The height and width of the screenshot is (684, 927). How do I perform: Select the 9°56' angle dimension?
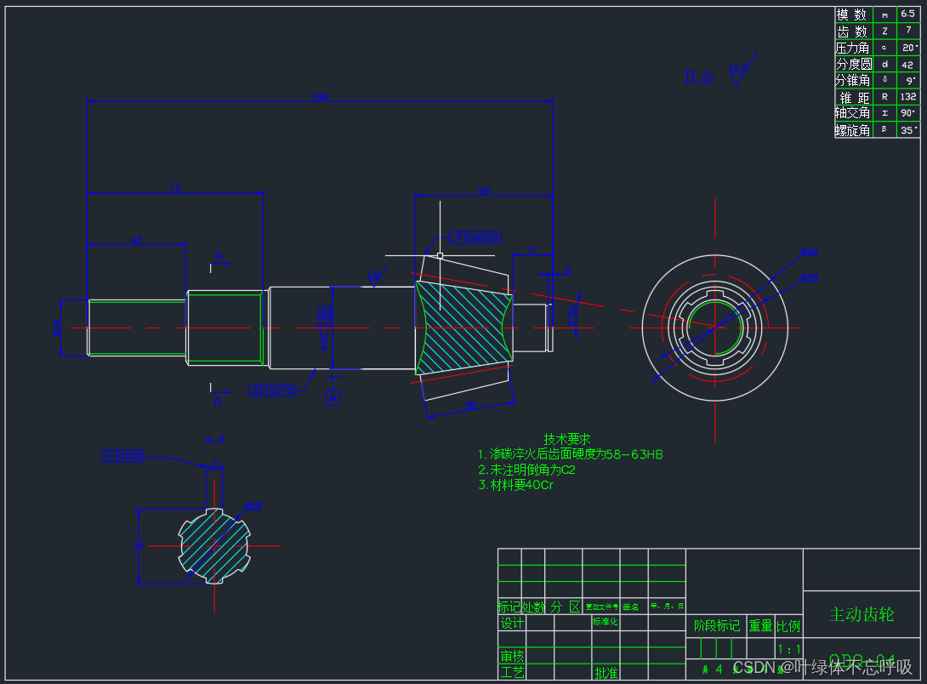pyautogui.click(x=572, y=316)
